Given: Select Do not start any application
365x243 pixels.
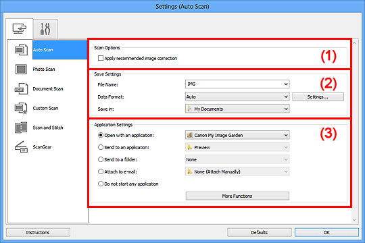Looking at the screenshot, I should click(101, 184).
